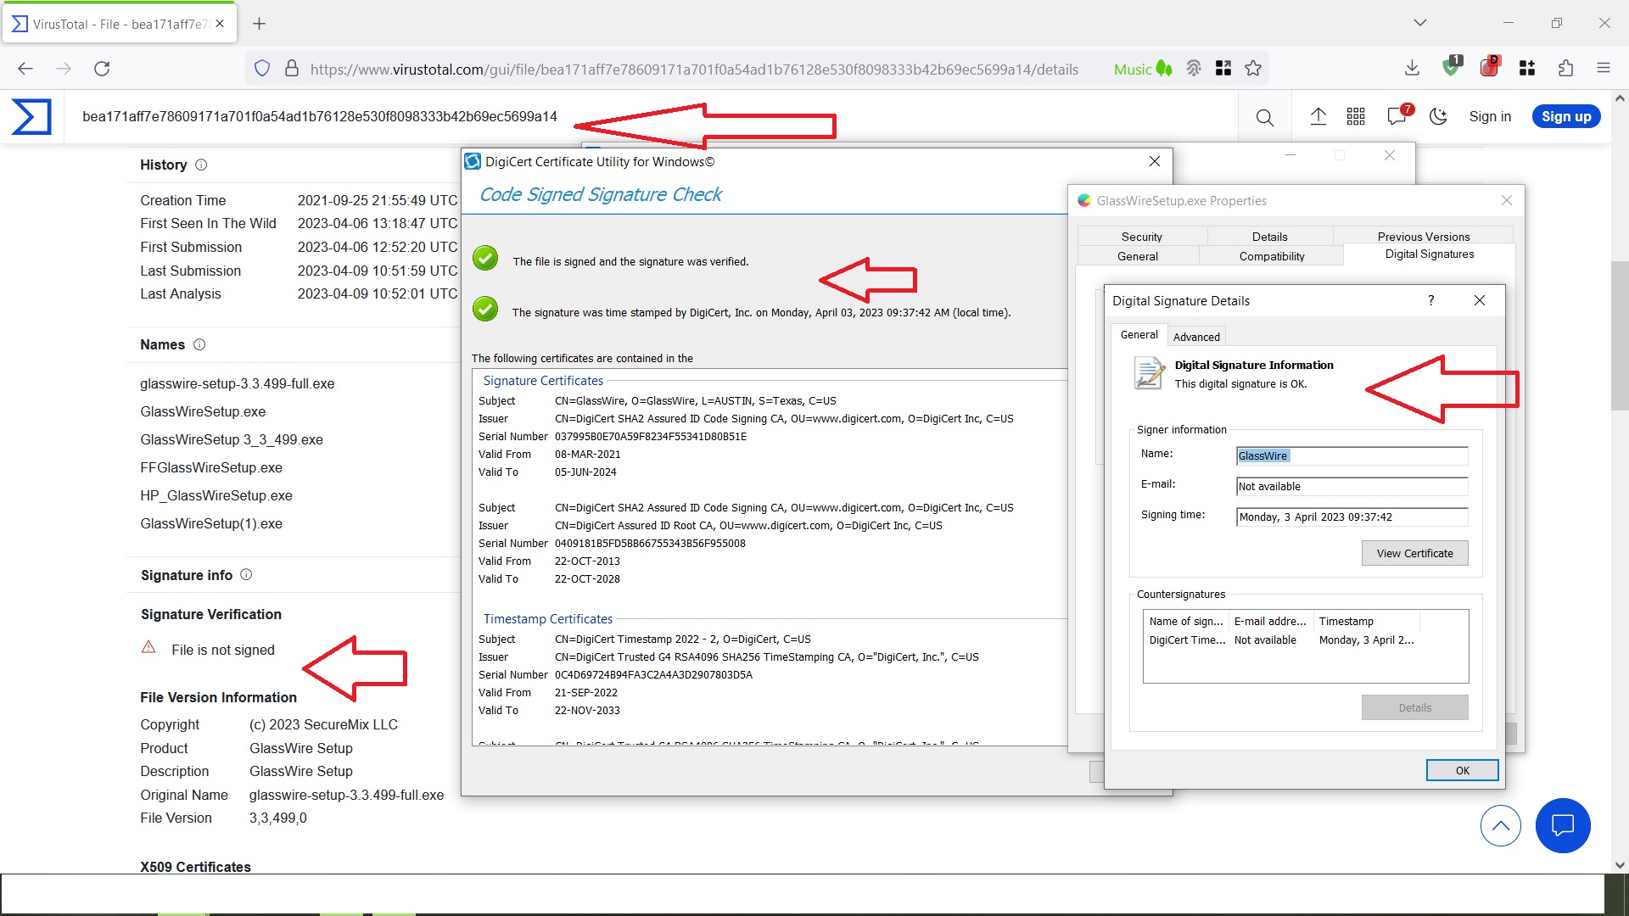Show History section info tooltip icon
The image size is (1629, 916).
pyautogui.click(x=201, y=165)
